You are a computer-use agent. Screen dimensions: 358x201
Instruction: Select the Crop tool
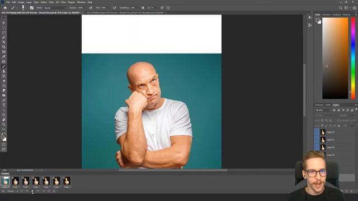coord(4,47)
